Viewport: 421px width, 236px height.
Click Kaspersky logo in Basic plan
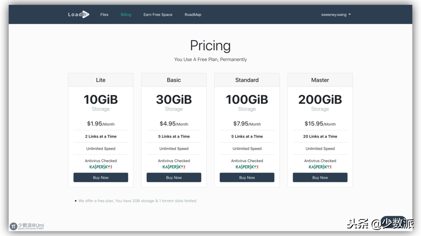pyautogui.click(x=174, y=167)
